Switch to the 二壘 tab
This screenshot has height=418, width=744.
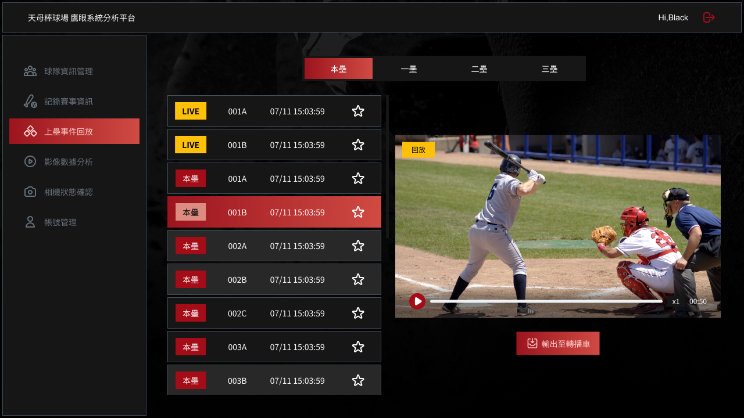[479, 69]
